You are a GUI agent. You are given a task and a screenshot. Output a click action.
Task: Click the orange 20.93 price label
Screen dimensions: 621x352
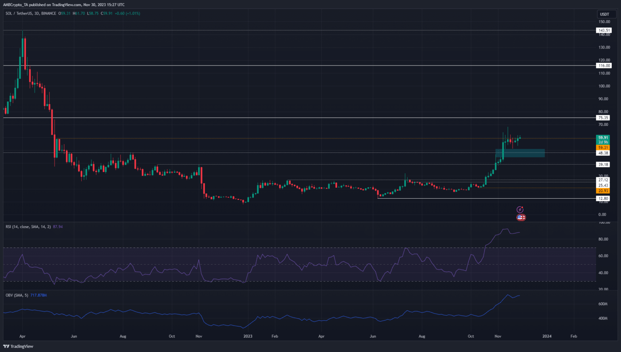click(x=603, y=191)
